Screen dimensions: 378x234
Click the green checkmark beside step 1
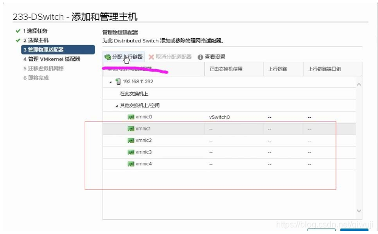point(18,31)
